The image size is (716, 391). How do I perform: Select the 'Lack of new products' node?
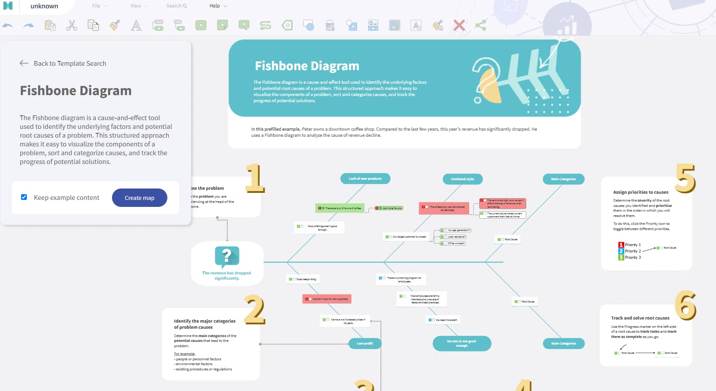(x=365, y=178)
